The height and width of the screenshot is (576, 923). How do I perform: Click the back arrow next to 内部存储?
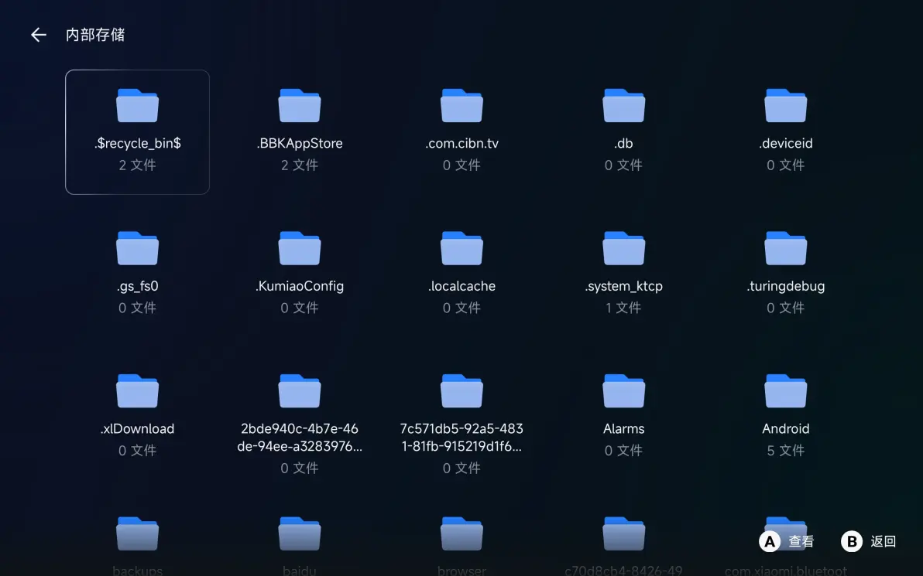38,35
